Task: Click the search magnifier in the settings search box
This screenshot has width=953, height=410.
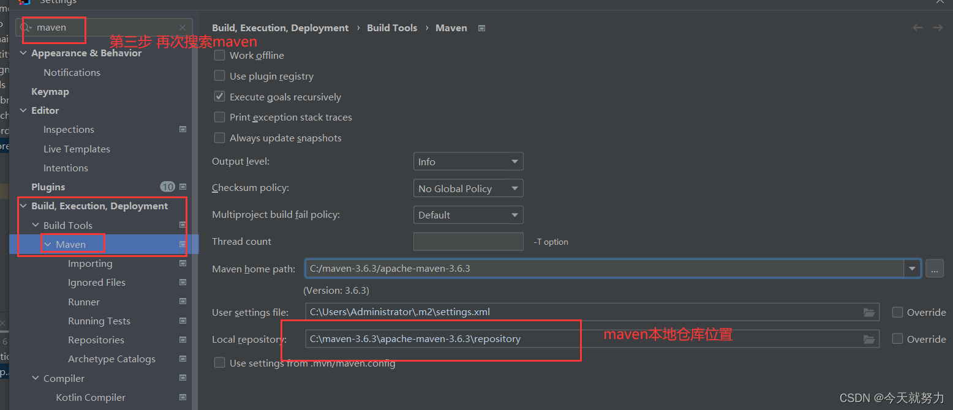Action: (x=26, y=27)
